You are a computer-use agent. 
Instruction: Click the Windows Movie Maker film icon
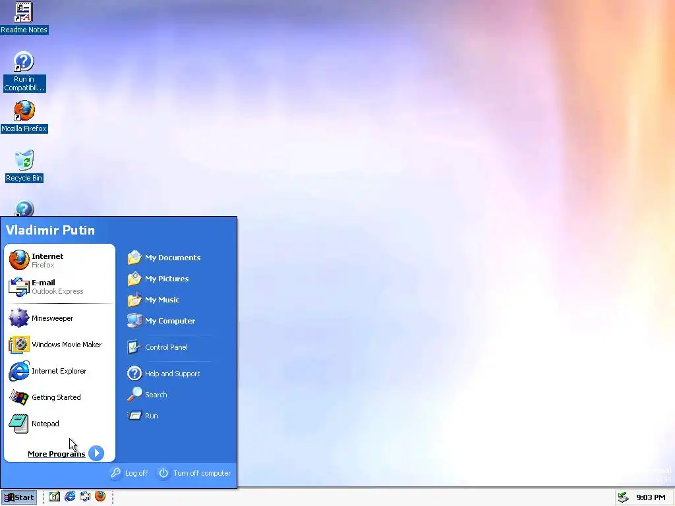tap(19, 345)
